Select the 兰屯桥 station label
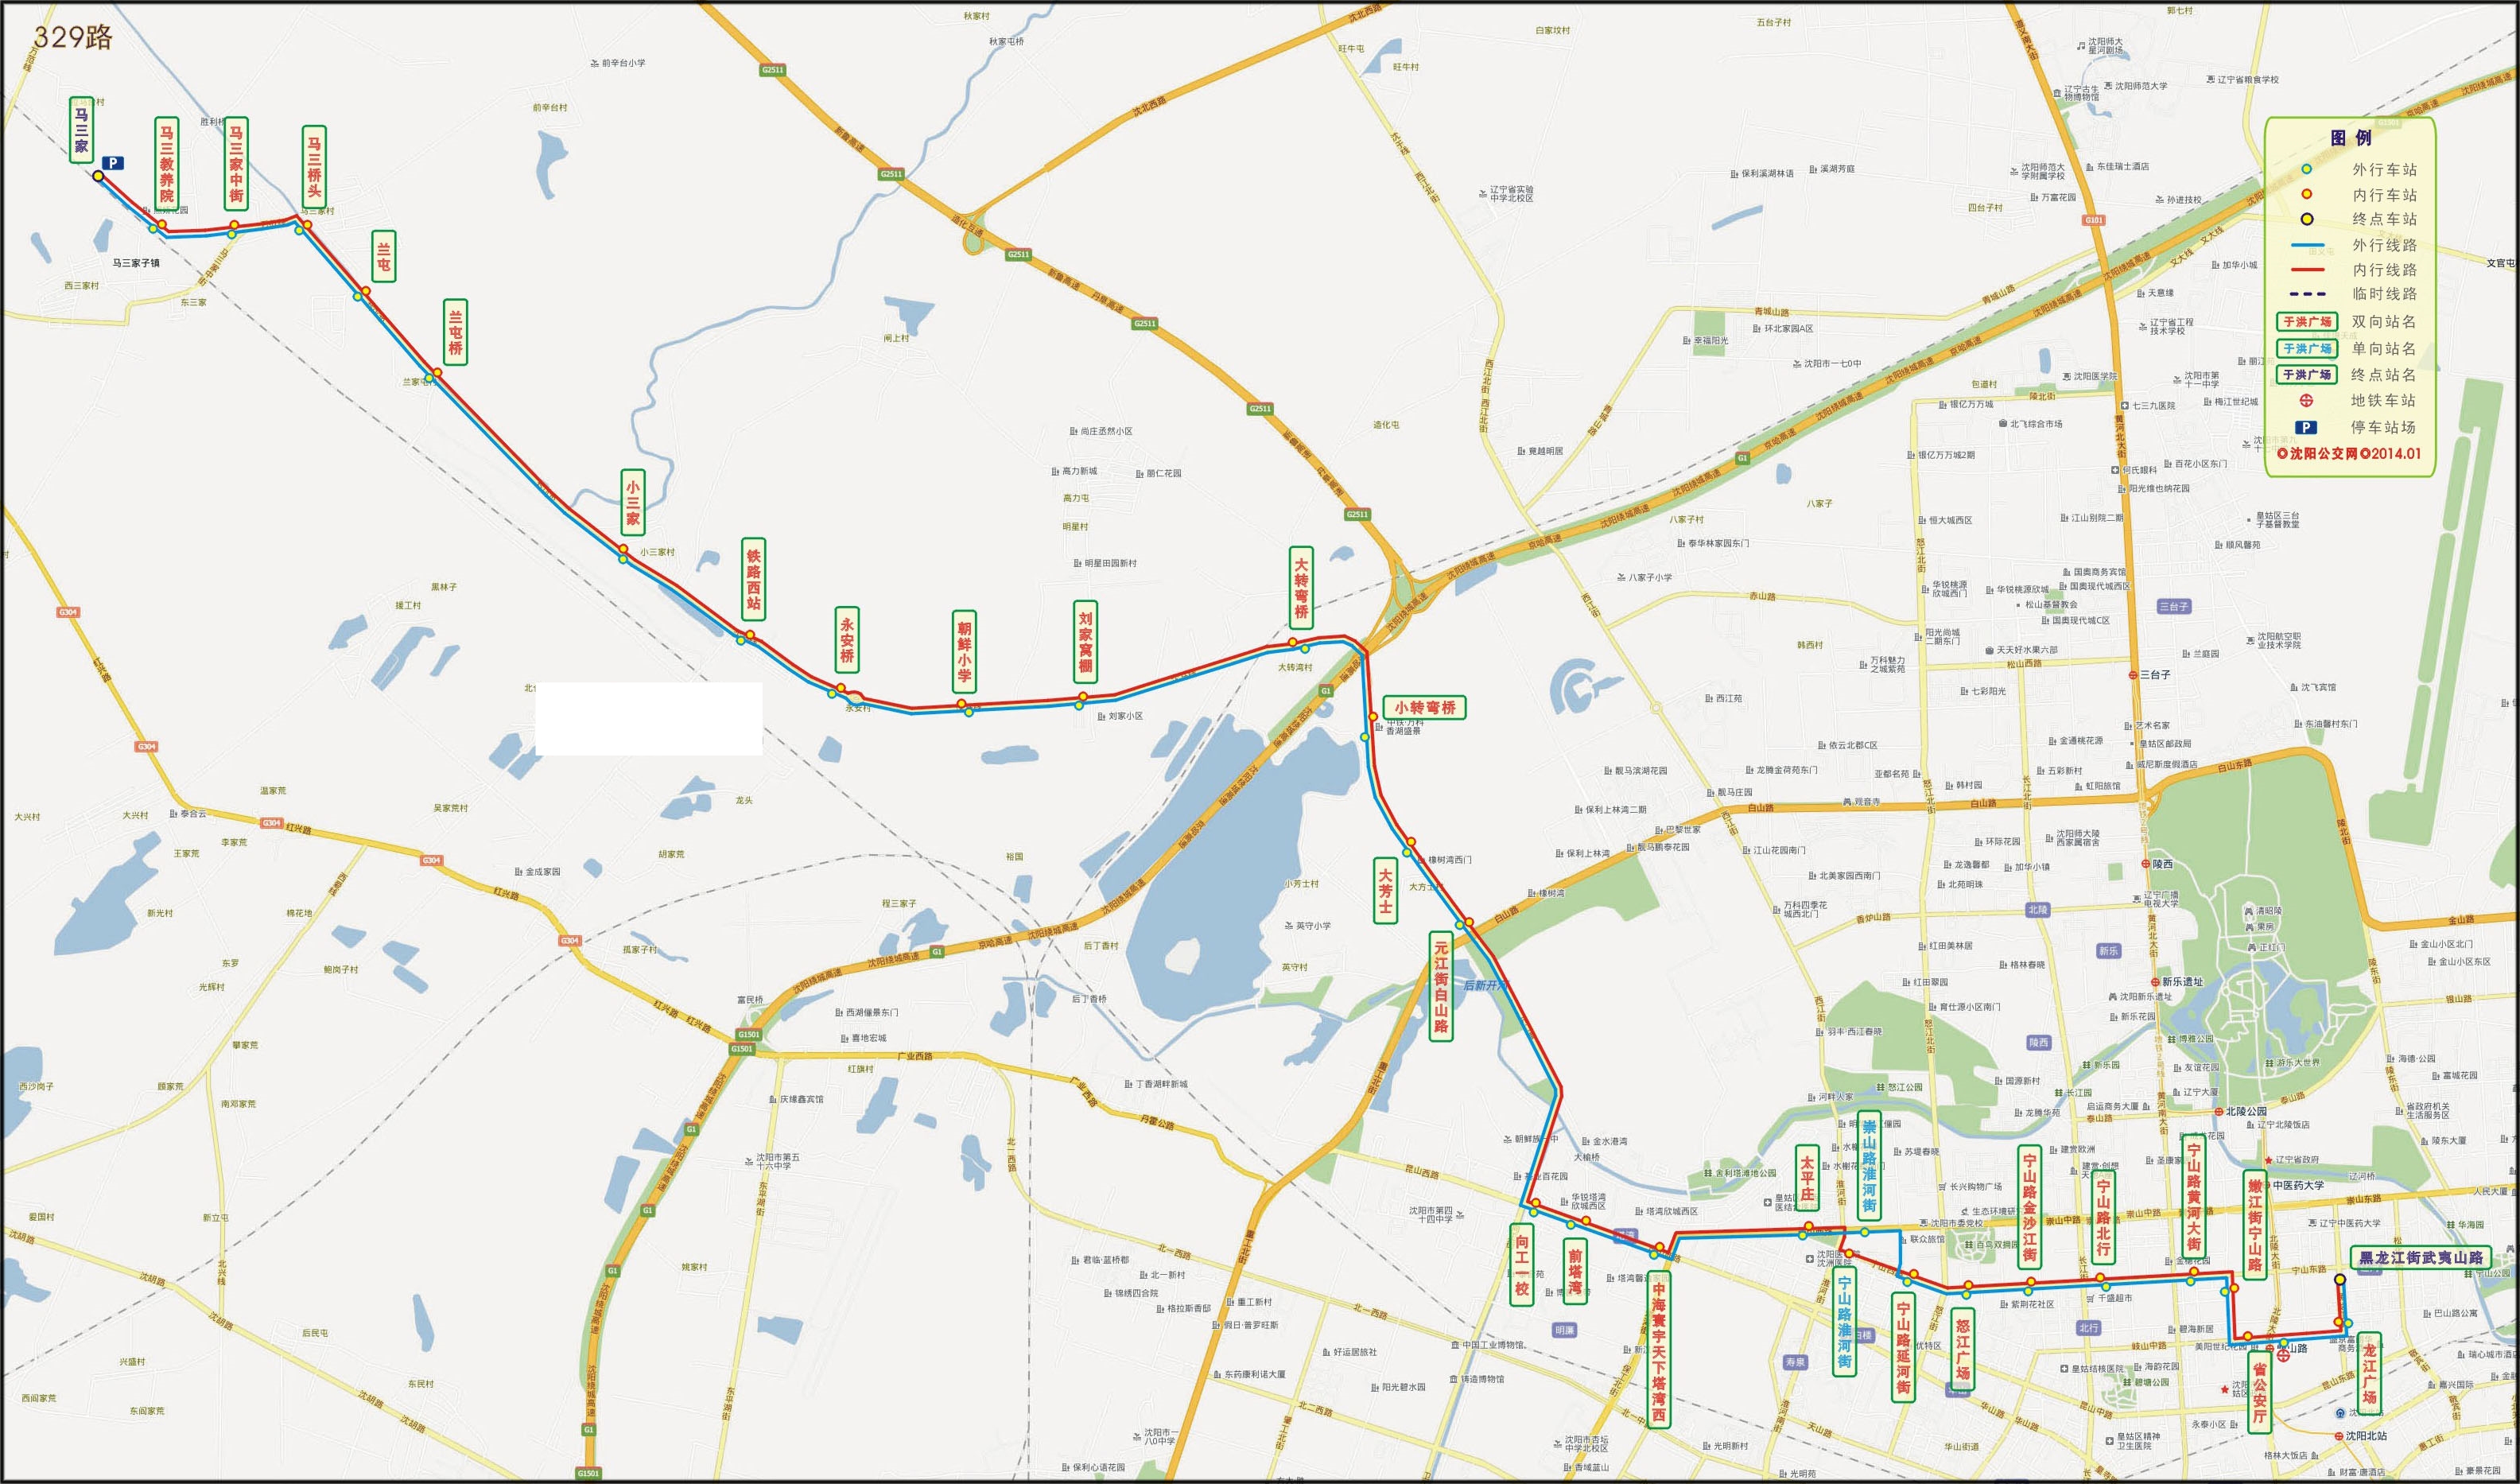 click(x=455, y=331)
